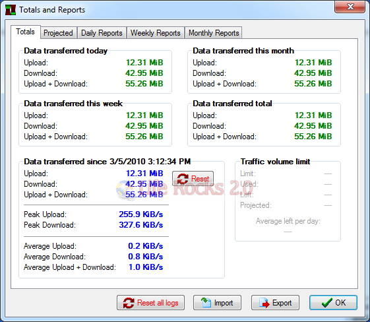
Task: Click today's Upload value 12.31 MiB
Action: click(144, 63)
